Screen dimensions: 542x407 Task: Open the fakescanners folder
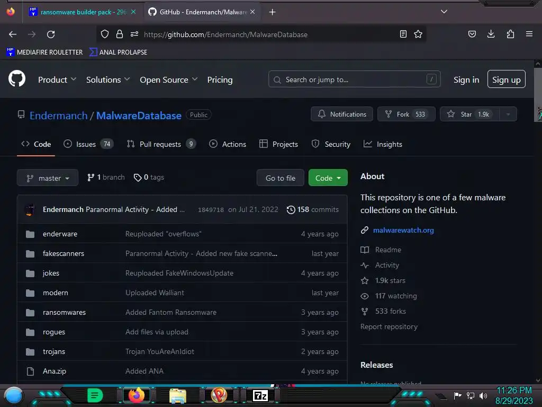(x=64, y=254)
